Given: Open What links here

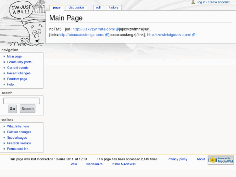Looking at the screenshot, I should point(18,126).
